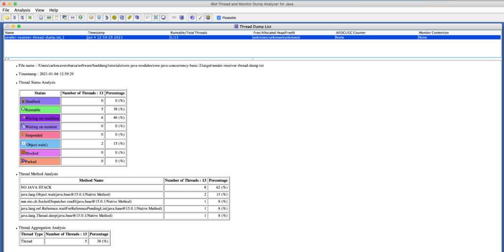Click the green Runnable status cell

tap(39, 110)
